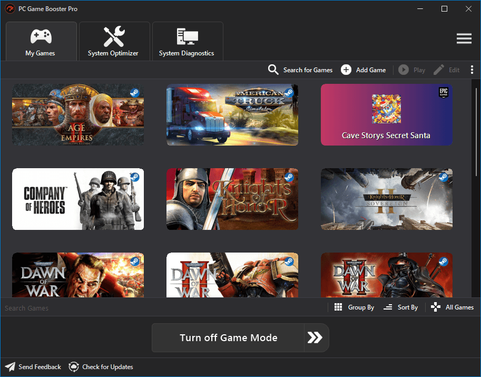The width and height of the screenshot is (481, 377).
Task: Select the Age of Empires II game tile
Action: [78, 114]
